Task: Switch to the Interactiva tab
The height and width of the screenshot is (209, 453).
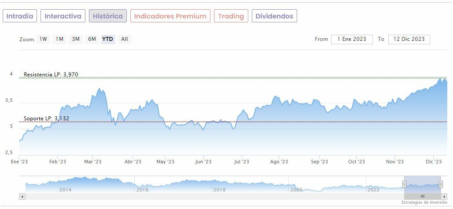Action: coord(63,16)
